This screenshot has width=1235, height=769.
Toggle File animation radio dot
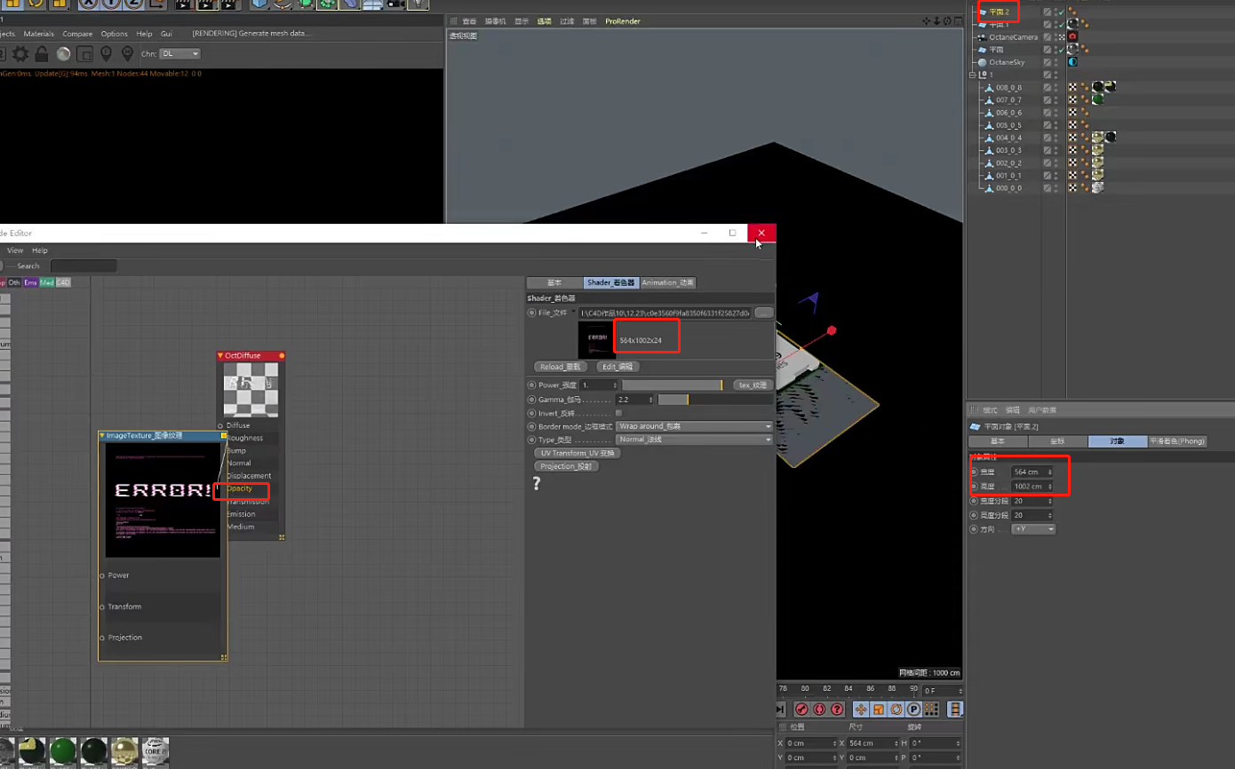[531, 313]
